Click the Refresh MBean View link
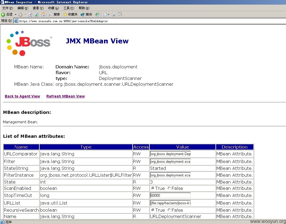 click(x=66, y=96)
